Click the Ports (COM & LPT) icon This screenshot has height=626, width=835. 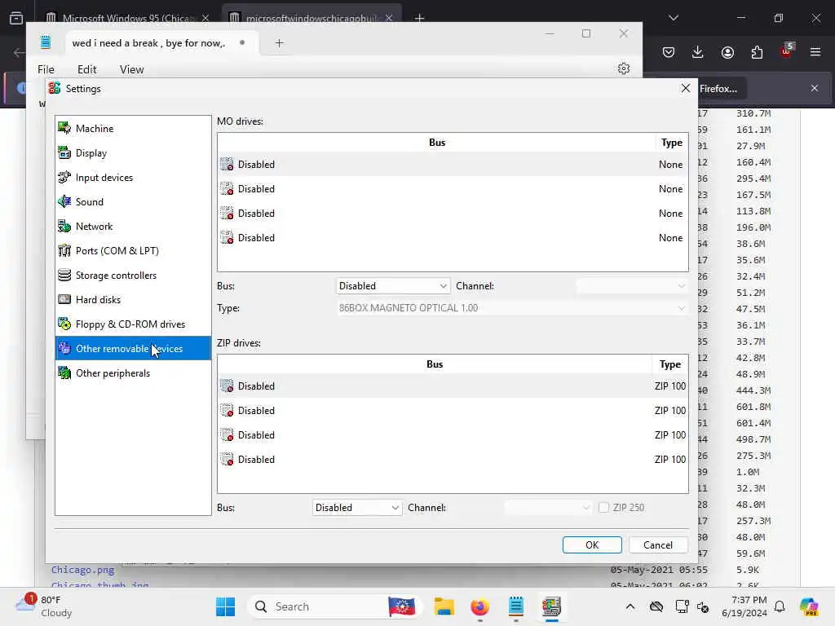64,251
